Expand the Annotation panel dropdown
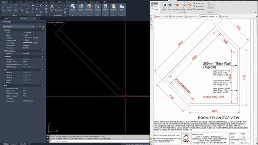This screenshot has height=145, width=258. (x=59, y=15)
